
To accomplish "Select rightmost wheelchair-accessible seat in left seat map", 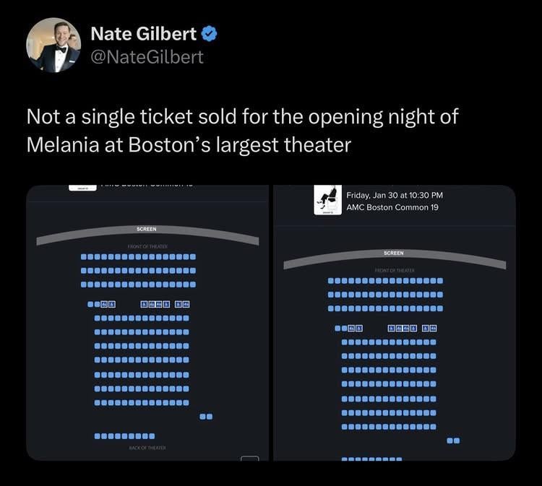I will click(x=186, y=305).
